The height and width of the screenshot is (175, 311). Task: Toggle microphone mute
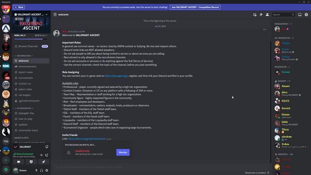click(x=36, y=170)
